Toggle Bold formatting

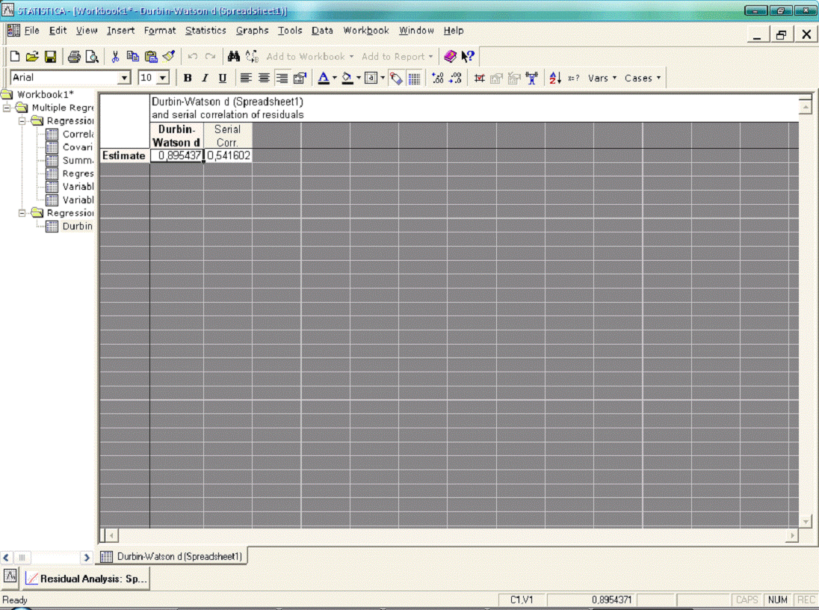(x=188, y=78)
